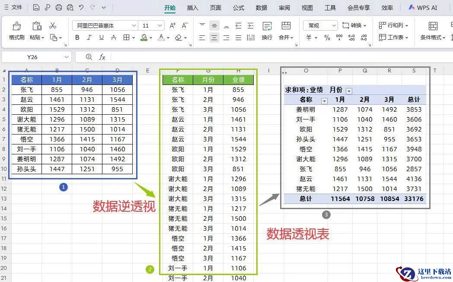Open the font name dropdown (阿里巴巴普惠体)
This screenshot has height=282, width=453.
pyautogui.click(x=133, y=25)
